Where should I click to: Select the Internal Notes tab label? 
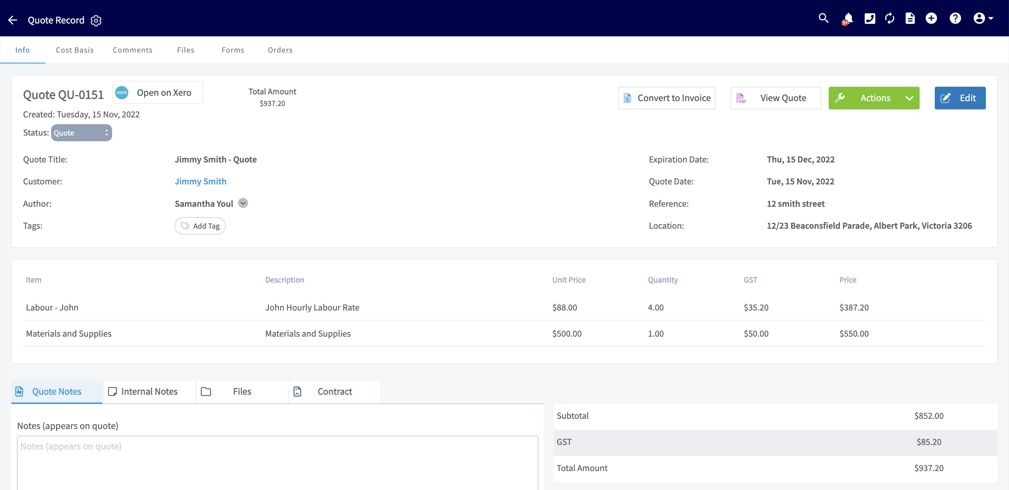tap(149, 391)
